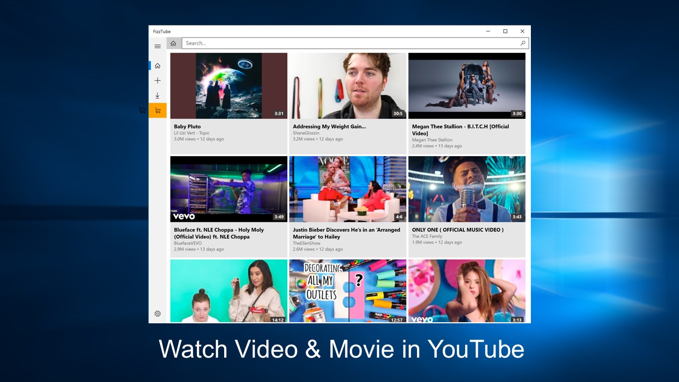Click the home button beside the search bar
The image size is (679, 382).
click(x=173, y=43)
